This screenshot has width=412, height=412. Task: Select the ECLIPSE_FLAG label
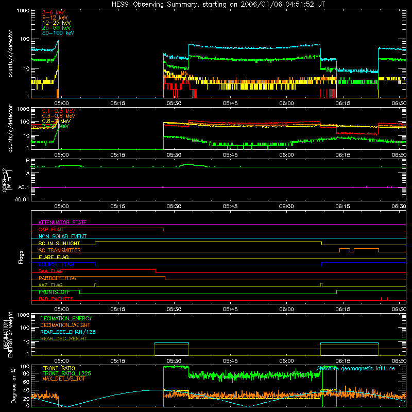point(56,264)
